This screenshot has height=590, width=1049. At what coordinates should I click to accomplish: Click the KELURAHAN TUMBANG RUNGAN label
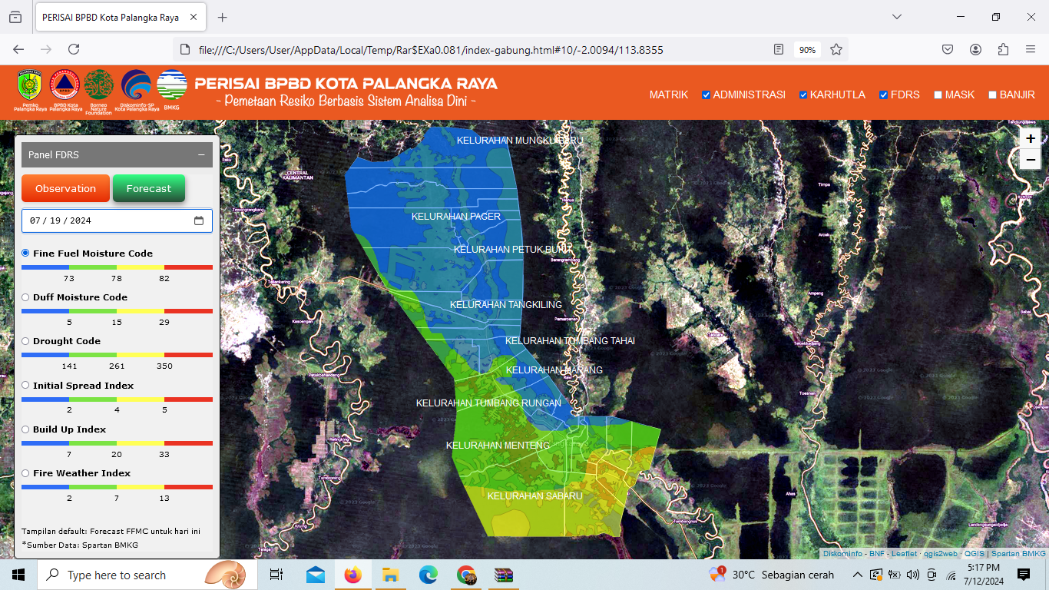pos(488,403)
